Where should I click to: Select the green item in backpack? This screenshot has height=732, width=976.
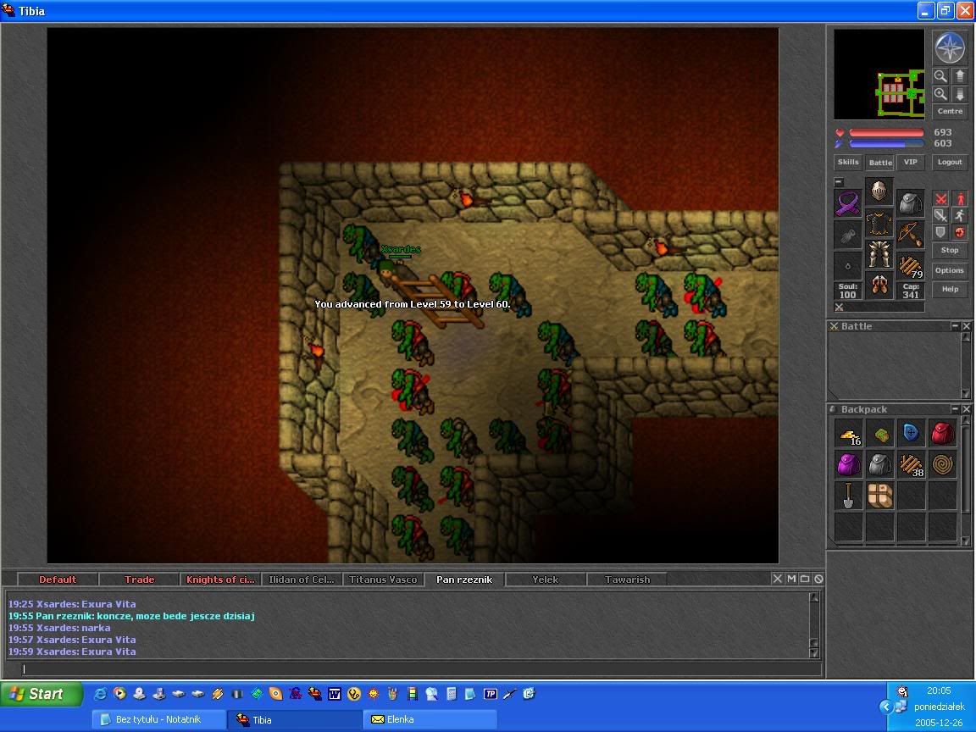click(879, 433)
